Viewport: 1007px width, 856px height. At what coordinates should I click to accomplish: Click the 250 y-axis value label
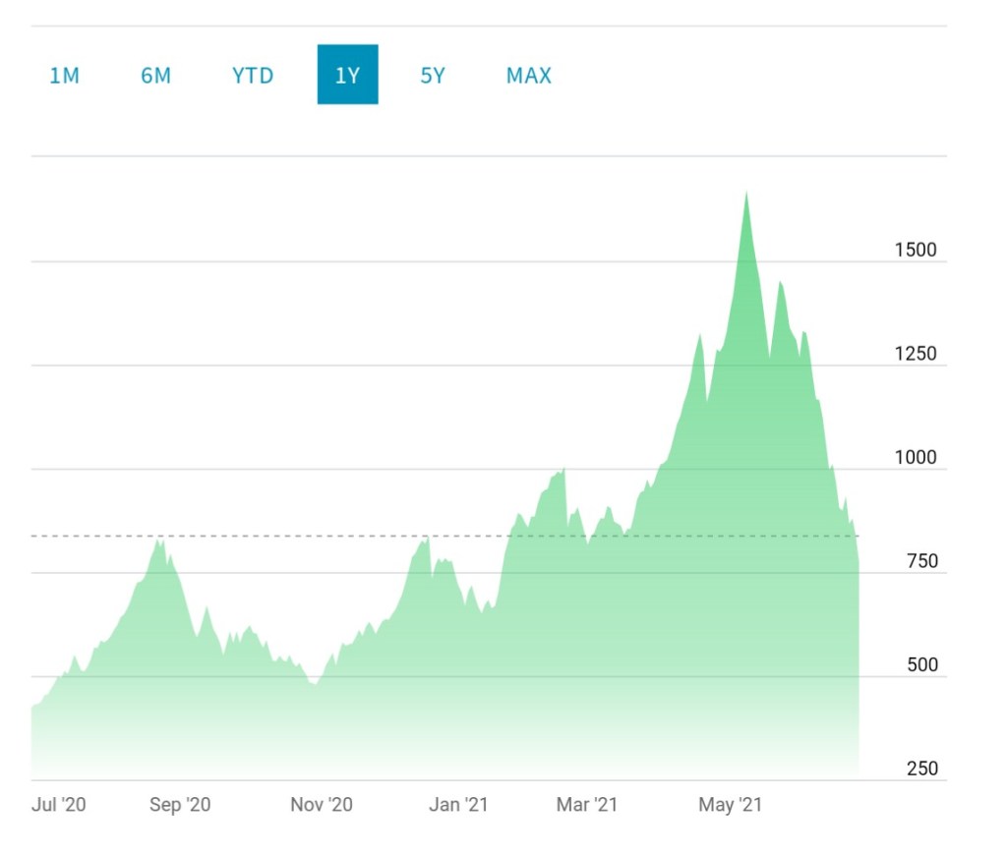pyautogui.click(x=920, y=768)
